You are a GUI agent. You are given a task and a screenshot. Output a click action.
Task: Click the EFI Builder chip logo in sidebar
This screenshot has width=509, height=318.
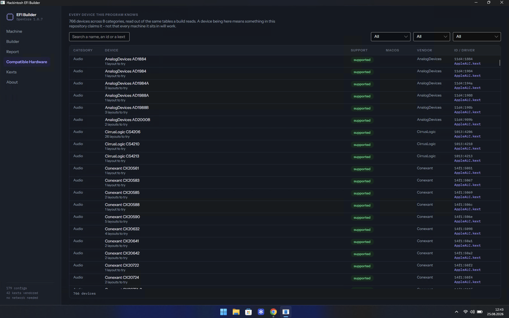tap(10, 17)
